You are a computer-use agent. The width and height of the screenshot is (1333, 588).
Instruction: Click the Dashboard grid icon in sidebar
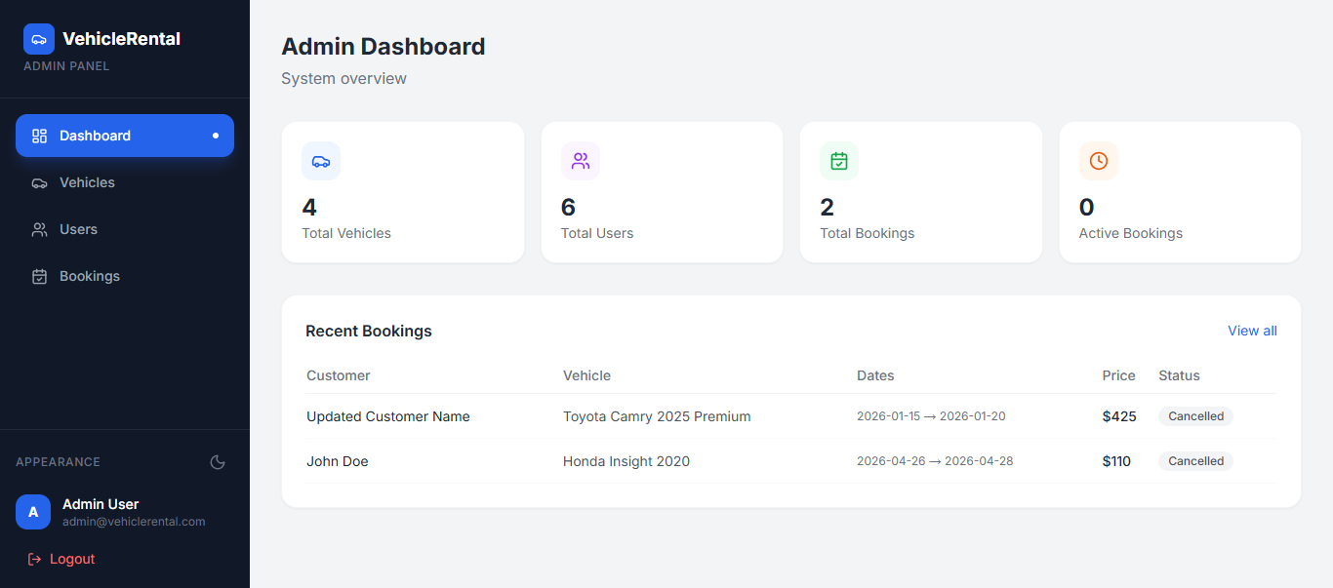click(x=39, y=136)
